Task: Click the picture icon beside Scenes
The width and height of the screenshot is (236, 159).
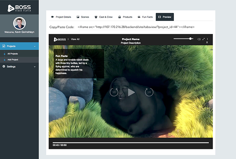Action: (78, 17)
